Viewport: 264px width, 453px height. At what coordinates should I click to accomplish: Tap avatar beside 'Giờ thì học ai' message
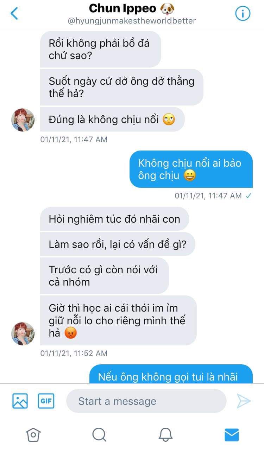click(x=23, y=333)
